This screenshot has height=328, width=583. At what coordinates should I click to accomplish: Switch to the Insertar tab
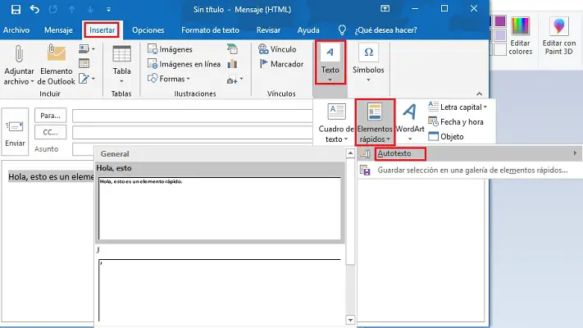(102, 30)
